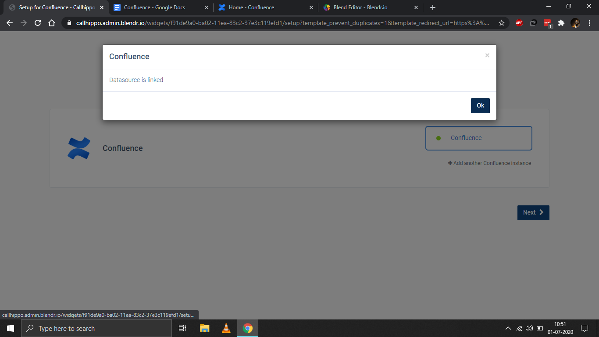
Task: Open the browser home page
Action: [52, 23]
